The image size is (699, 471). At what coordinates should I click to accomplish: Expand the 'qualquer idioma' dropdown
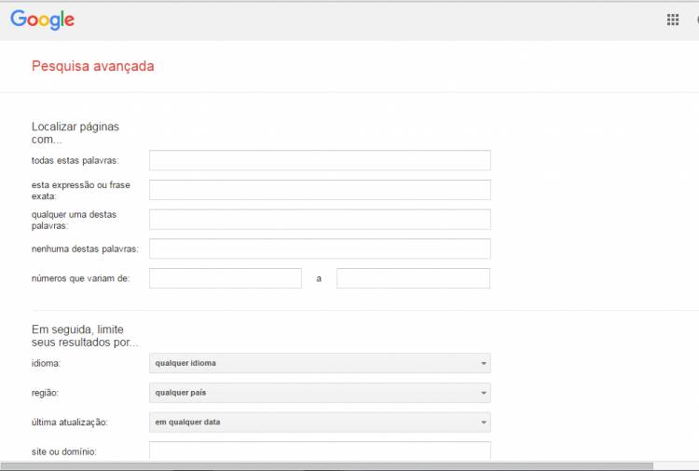320,363
